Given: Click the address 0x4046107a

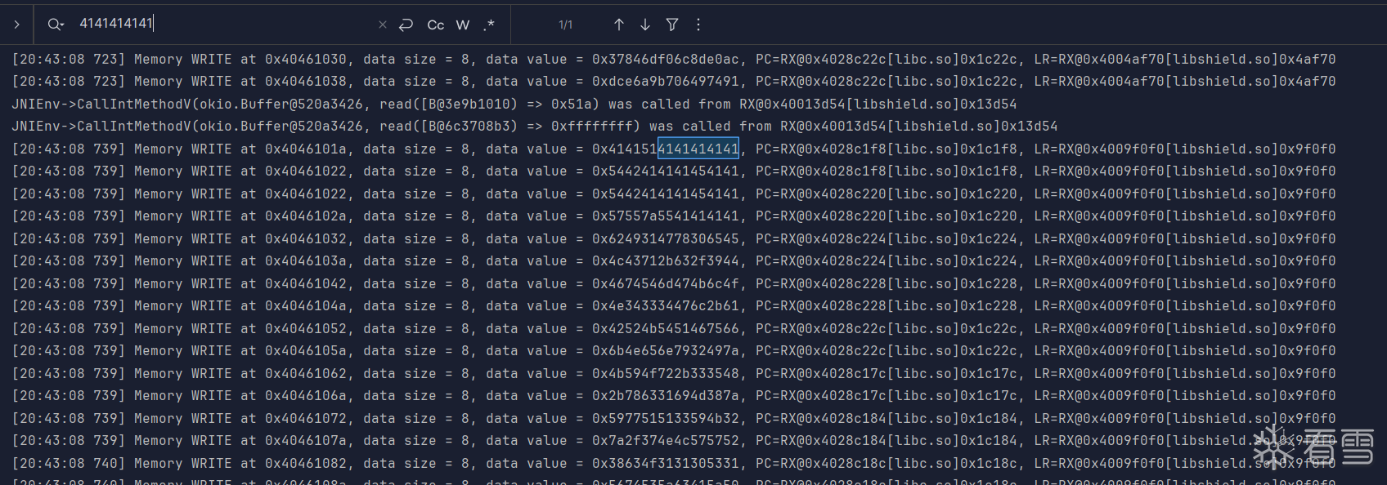Looking at the screenshot, I should pos(306,441).
